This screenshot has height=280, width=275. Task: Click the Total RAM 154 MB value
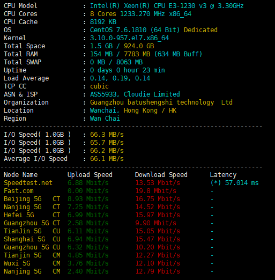pyautogui.click(x=101, y=54)
